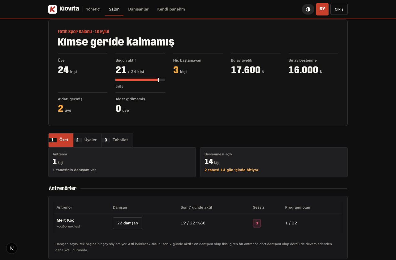Select trainer name Mert Koç
Viewport: 396px width, 260px height.
coord(65,220)
